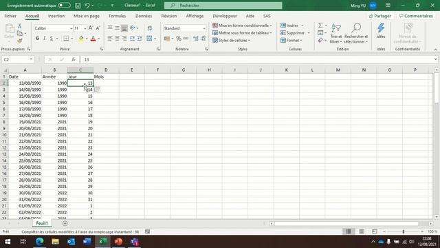Screen dimensions: 440x248
Task: Open the Révision ribbon tab
Action: click(169, 16)
